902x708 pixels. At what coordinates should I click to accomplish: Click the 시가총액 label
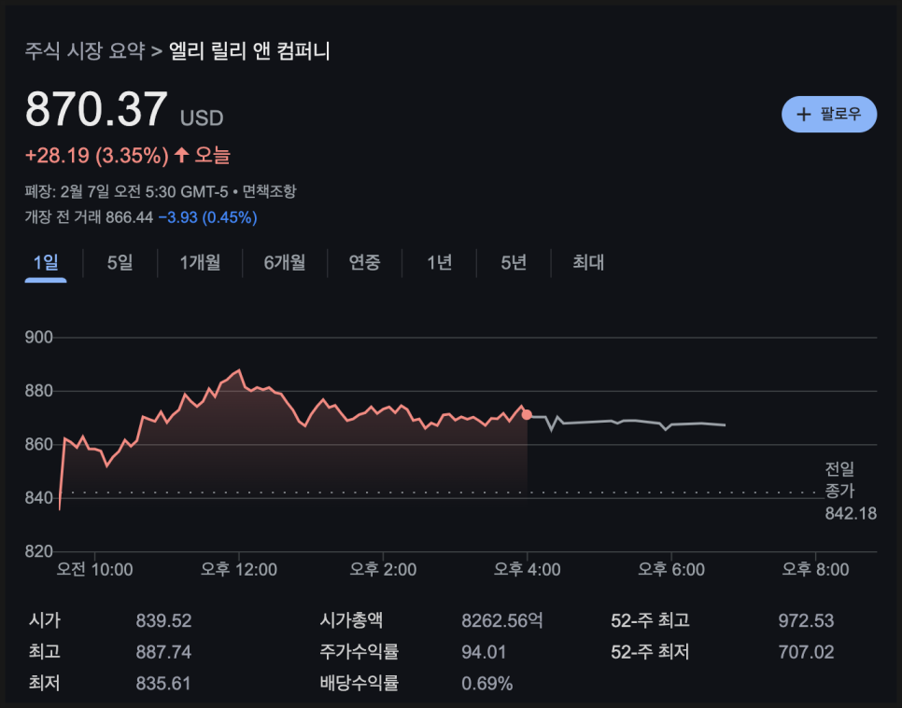pyautogui.click(x=351, y=620)
